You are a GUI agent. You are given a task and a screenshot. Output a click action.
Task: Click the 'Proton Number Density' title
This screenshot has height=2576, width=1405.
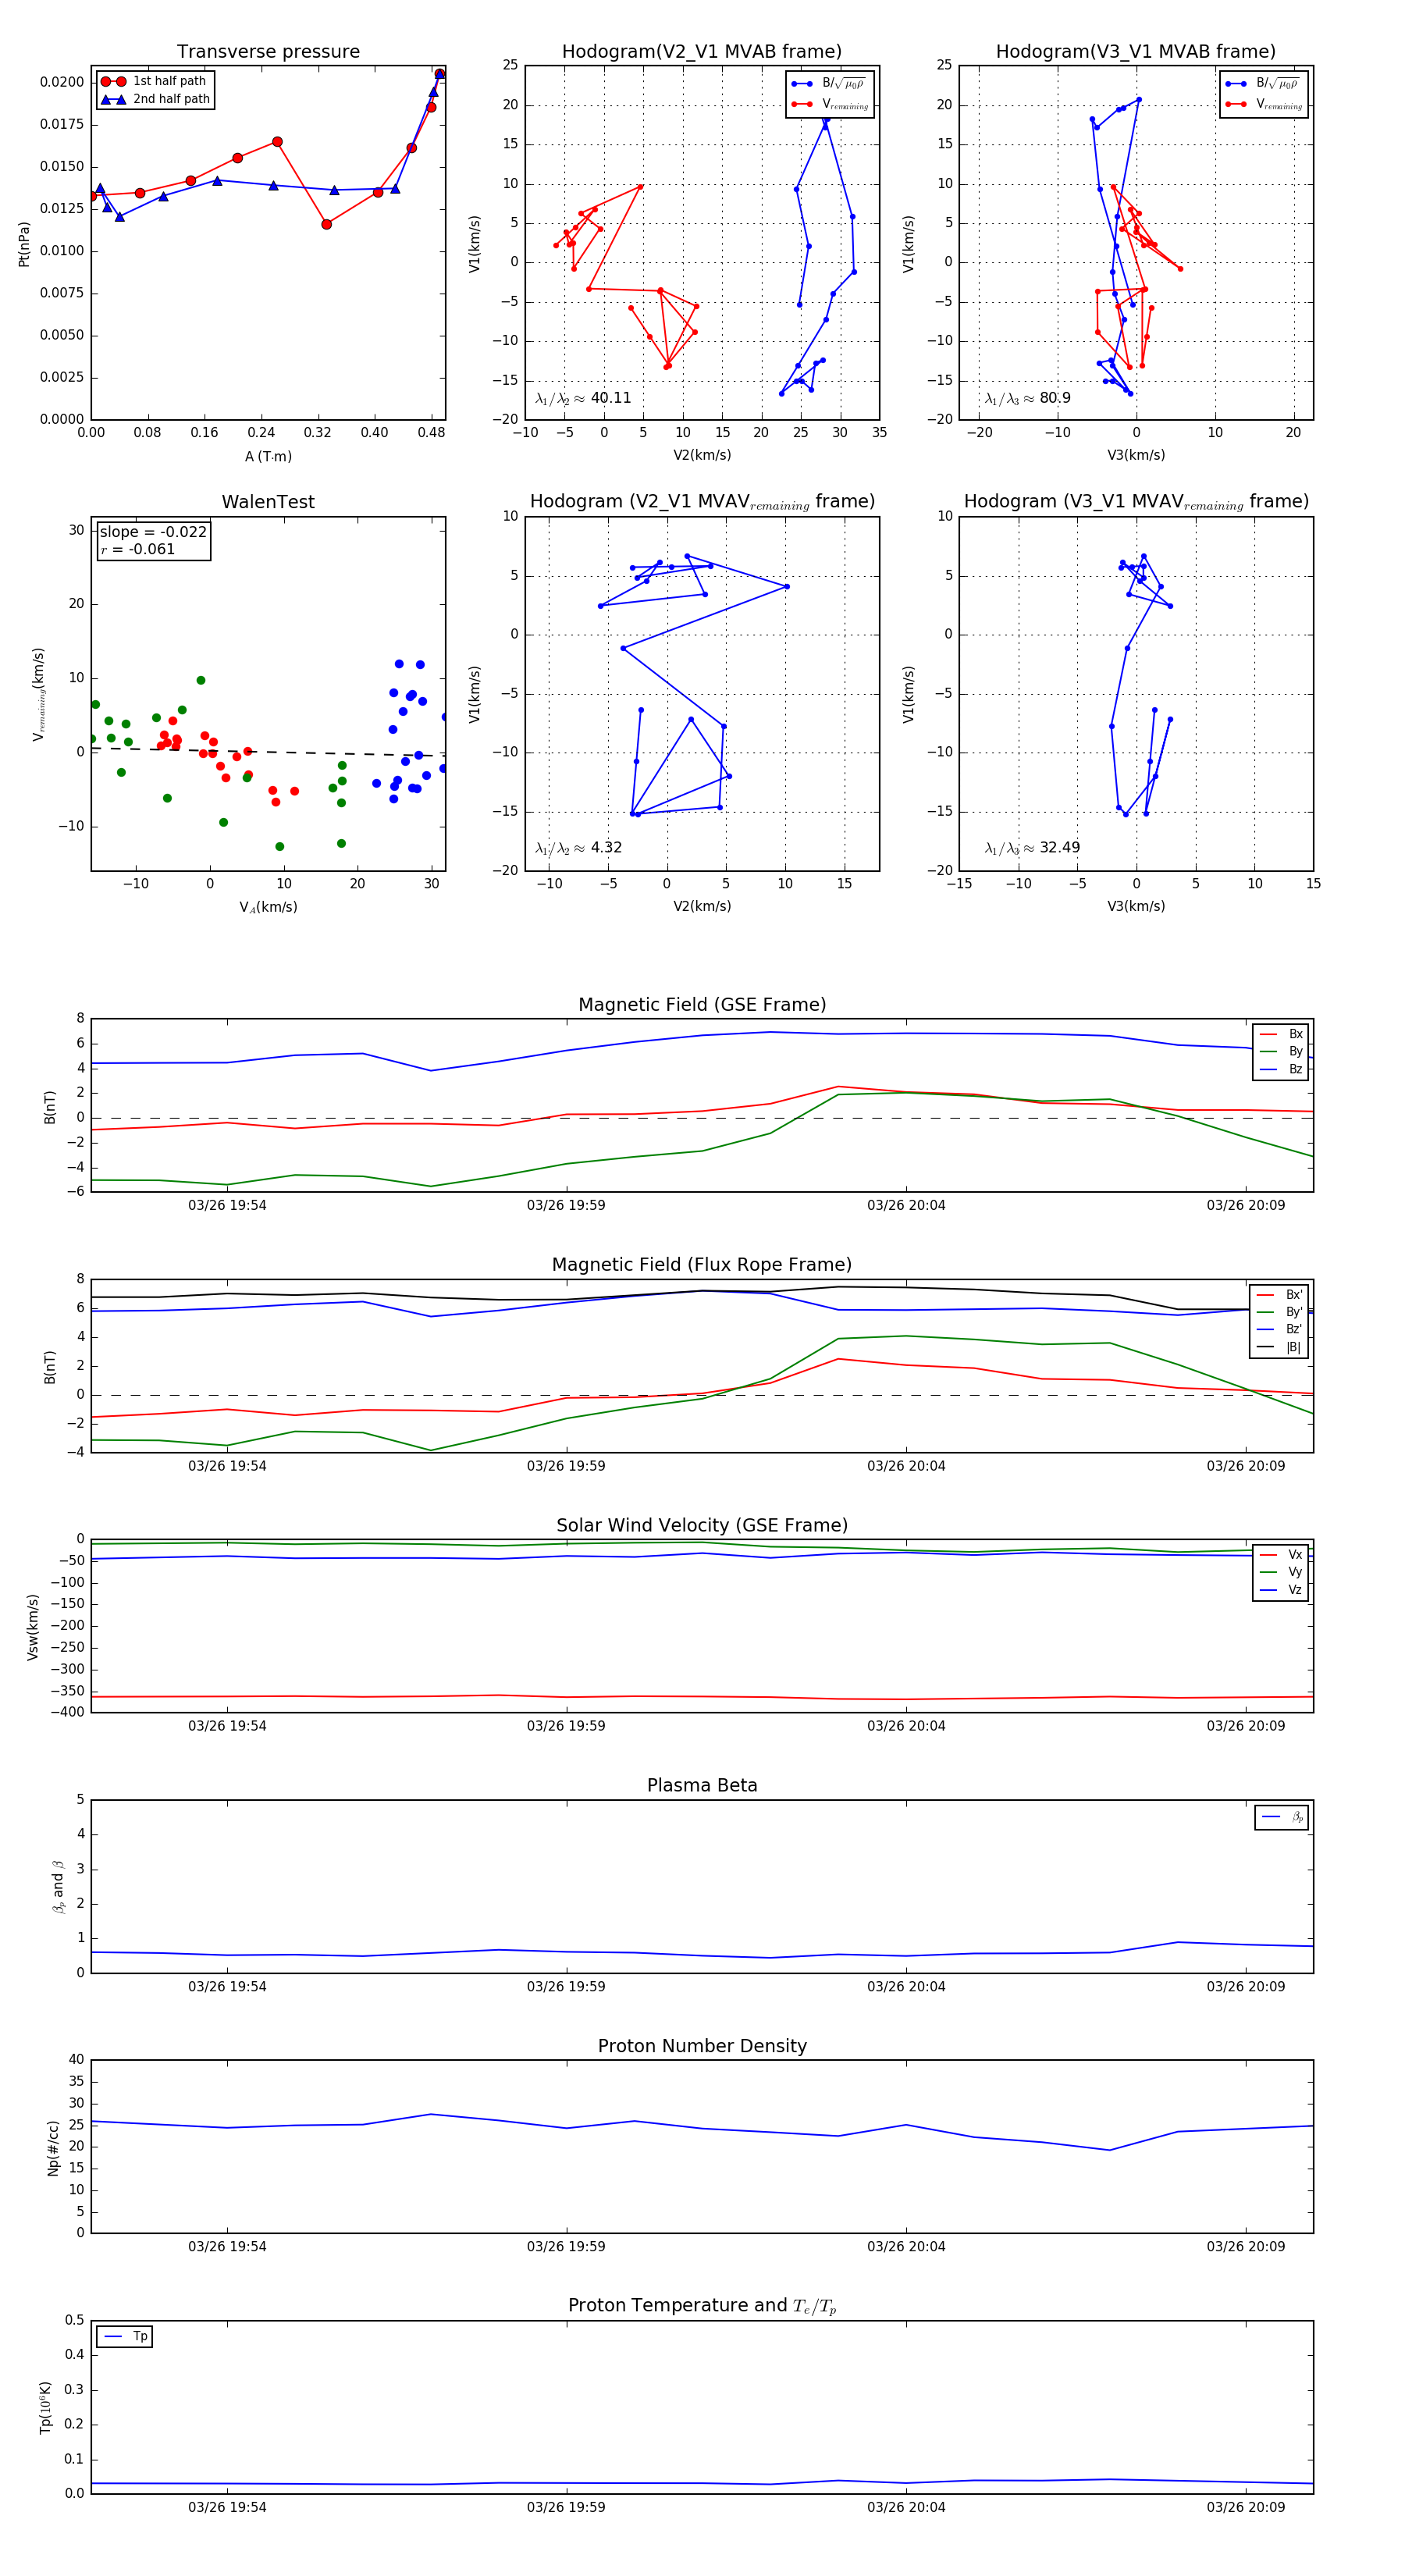tap(702, 2046)
